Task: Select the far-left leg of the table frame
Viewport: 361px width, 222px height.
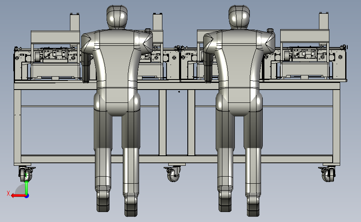Action: click(x=17, y=127)
